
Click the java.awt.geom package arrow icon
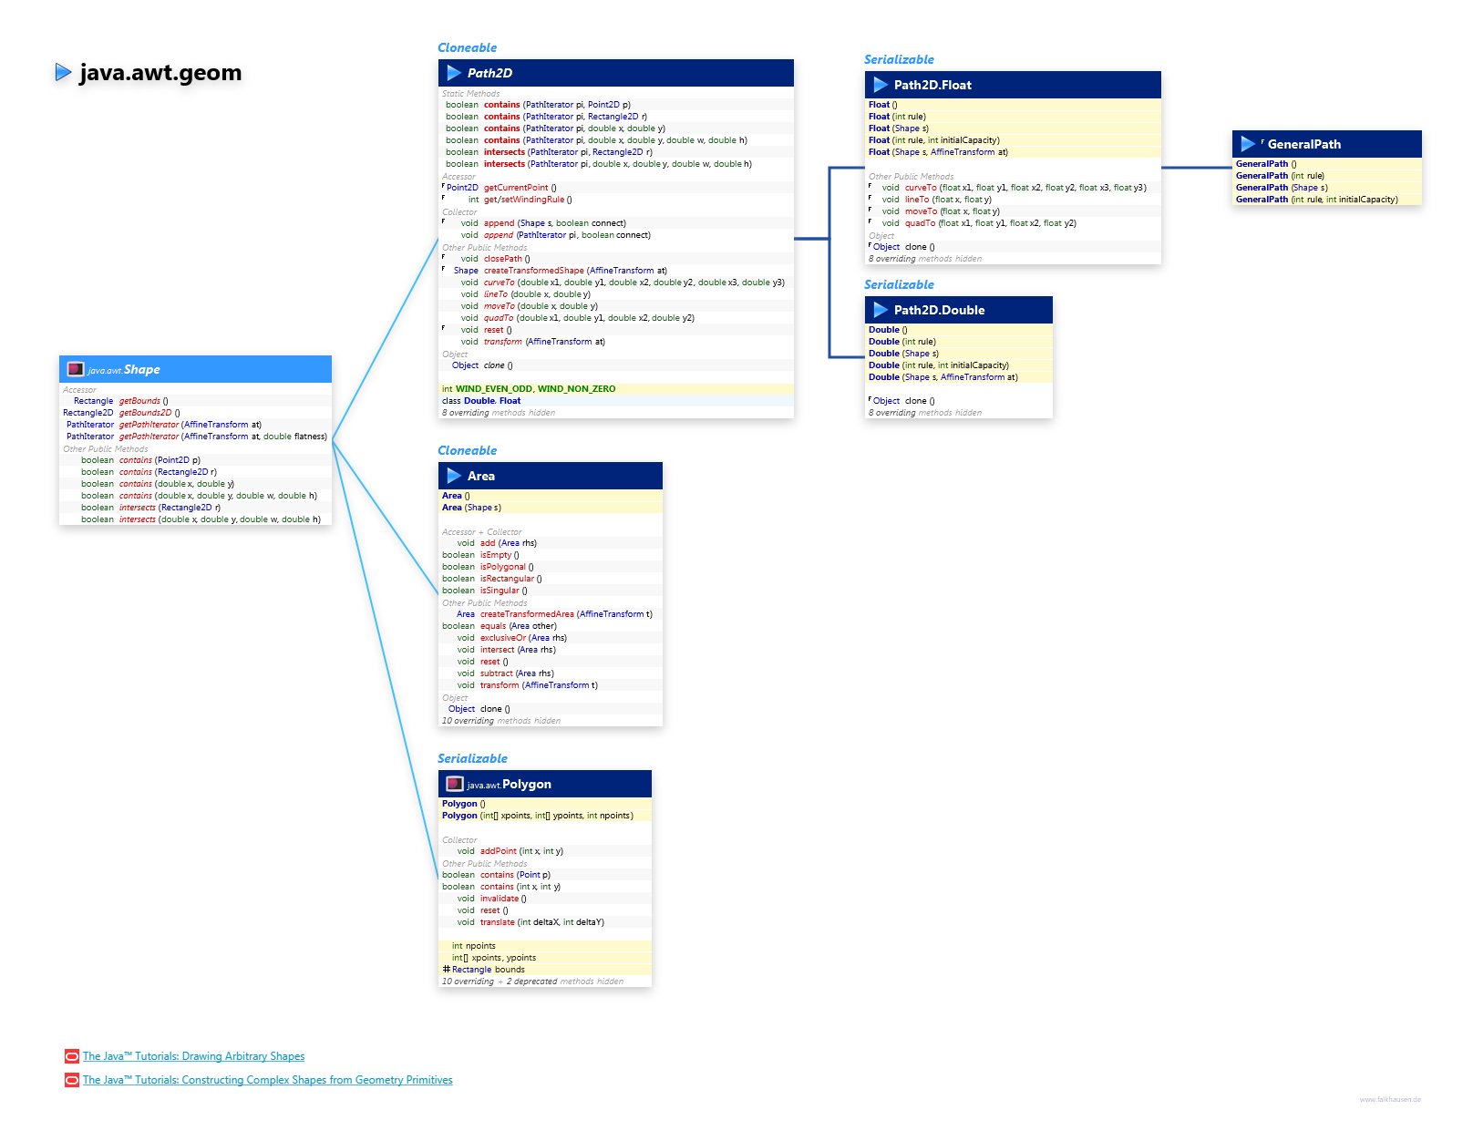(x=63, y=72)
